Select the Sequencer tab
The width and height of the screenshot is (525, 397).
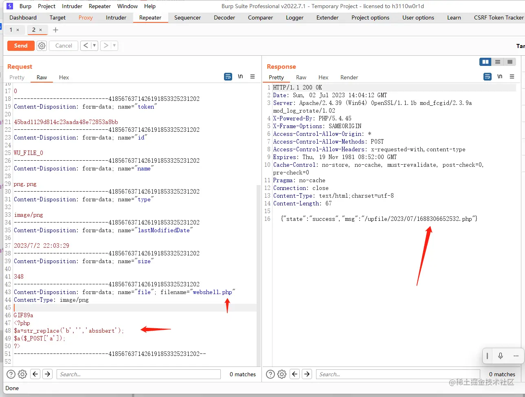click(x=187, y=17)
